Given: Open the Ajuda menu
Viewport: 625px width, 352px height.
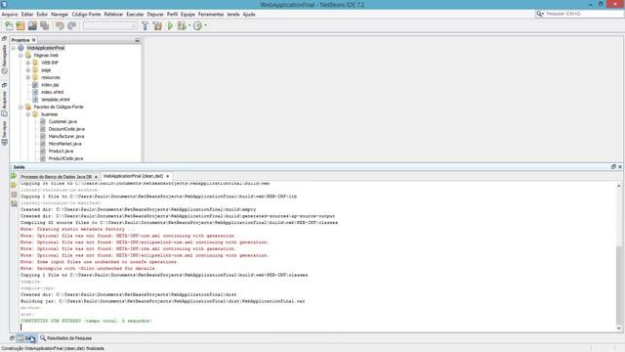Looking at the screenshot, I should (249, 15).
